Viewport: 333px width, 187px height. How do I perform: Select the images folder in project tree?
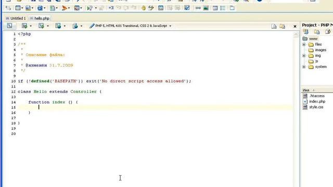[x=321, y=50]
